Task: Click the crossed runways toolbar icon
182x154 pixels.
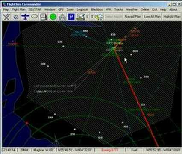Action: (x=6, y=17)
